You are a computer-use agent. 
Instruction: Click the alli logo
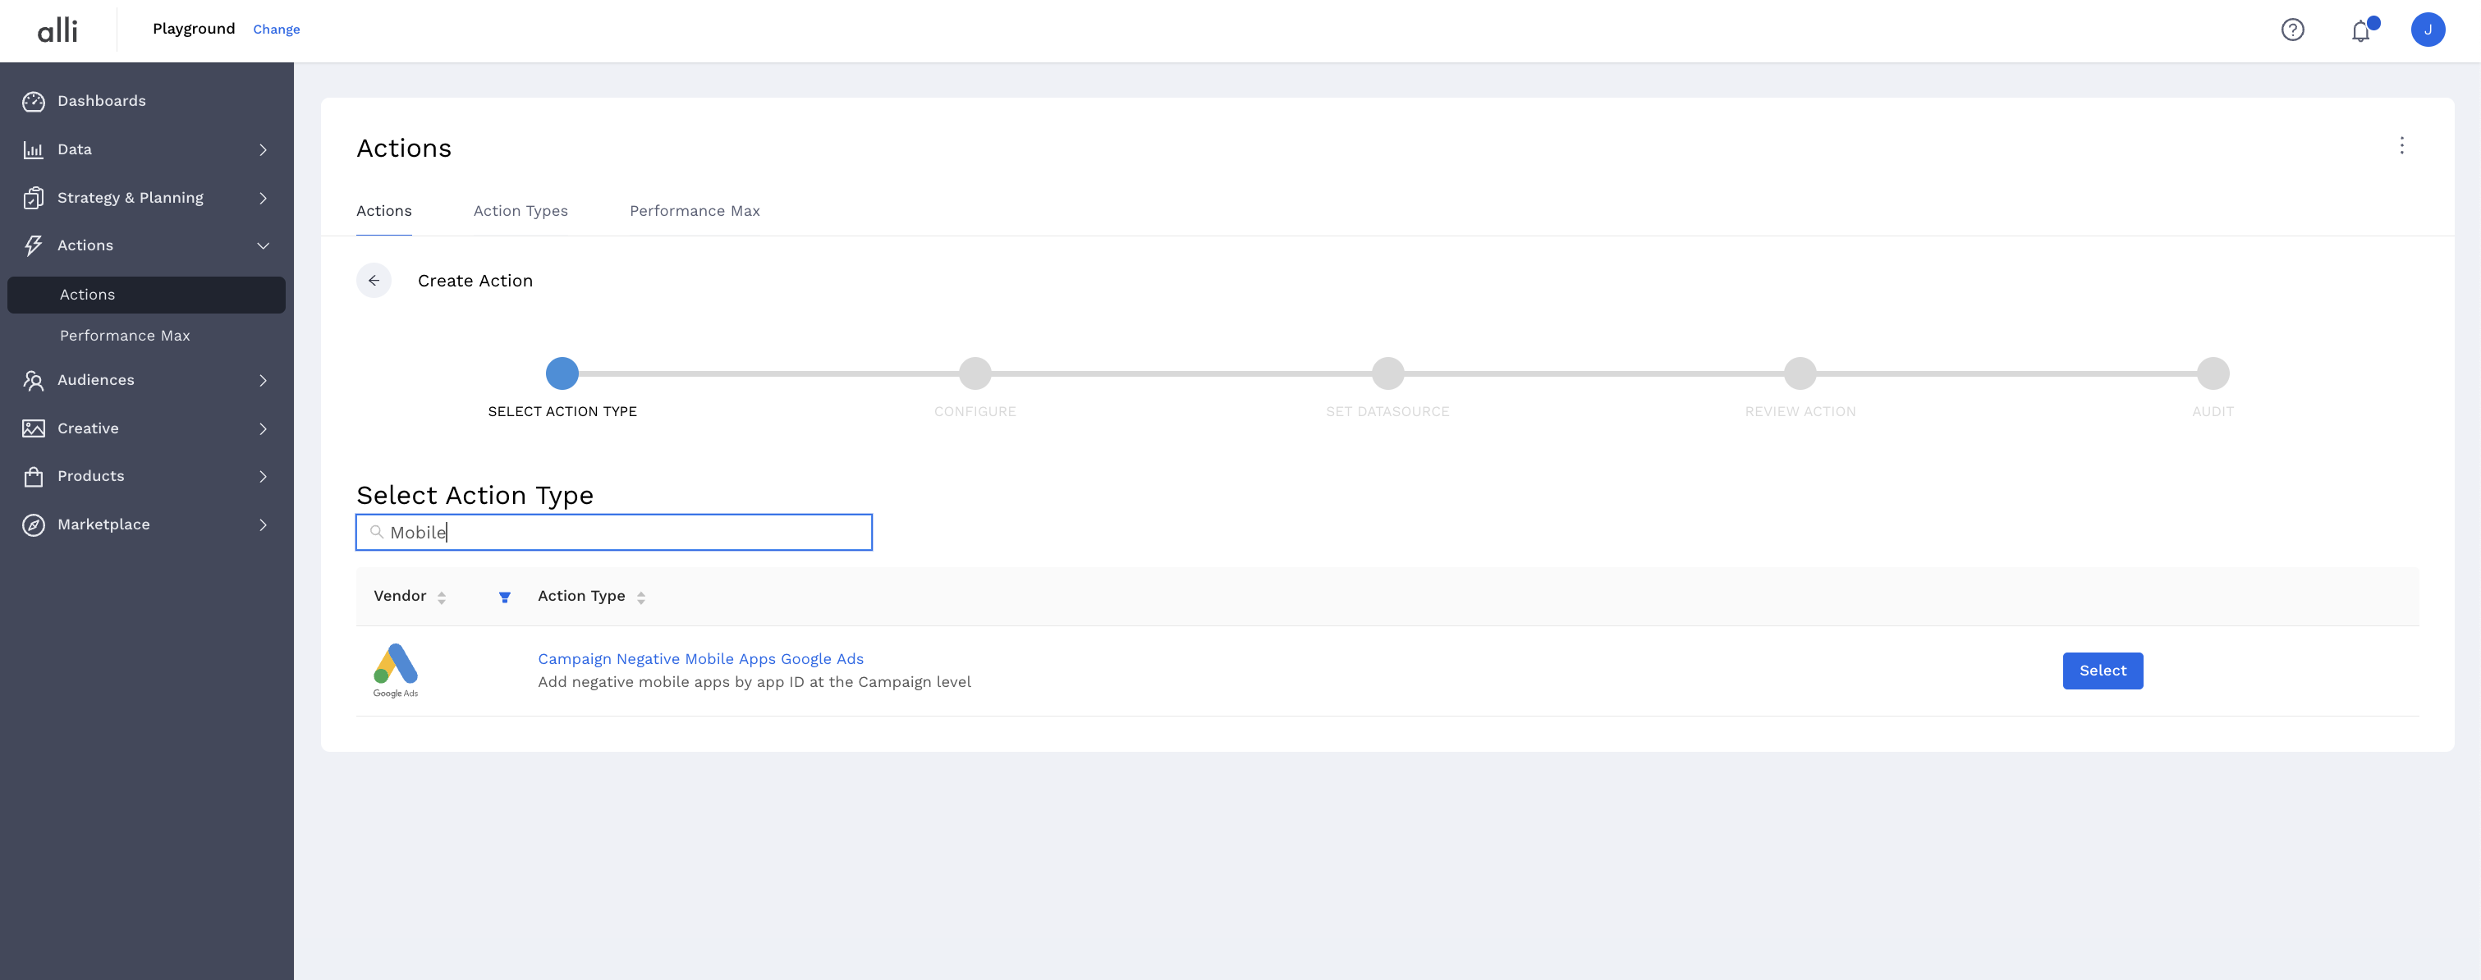[57, 30]
